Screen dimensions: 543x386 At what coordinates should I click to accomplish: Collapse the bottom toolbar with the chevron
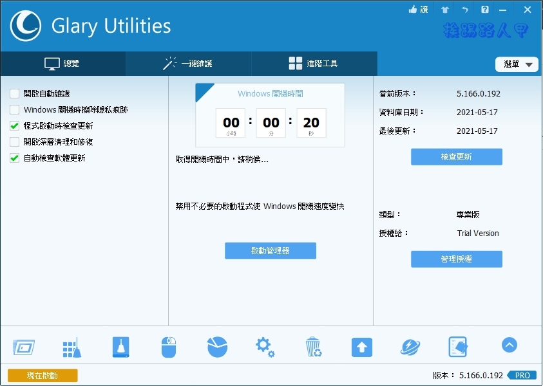click(509, 345)
